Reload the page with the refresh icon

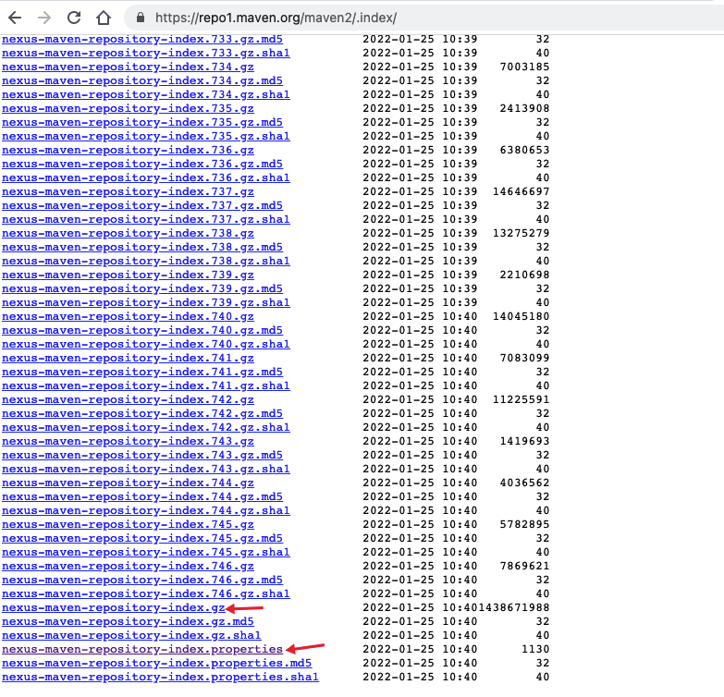[x=74, y=18]
